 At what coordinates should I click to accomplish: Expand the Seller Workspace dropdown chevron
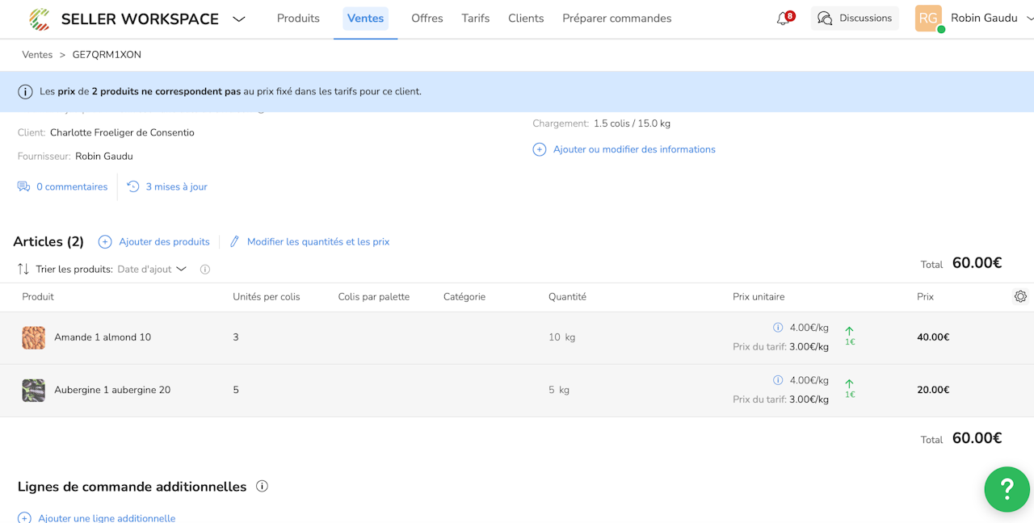(239, 19)
